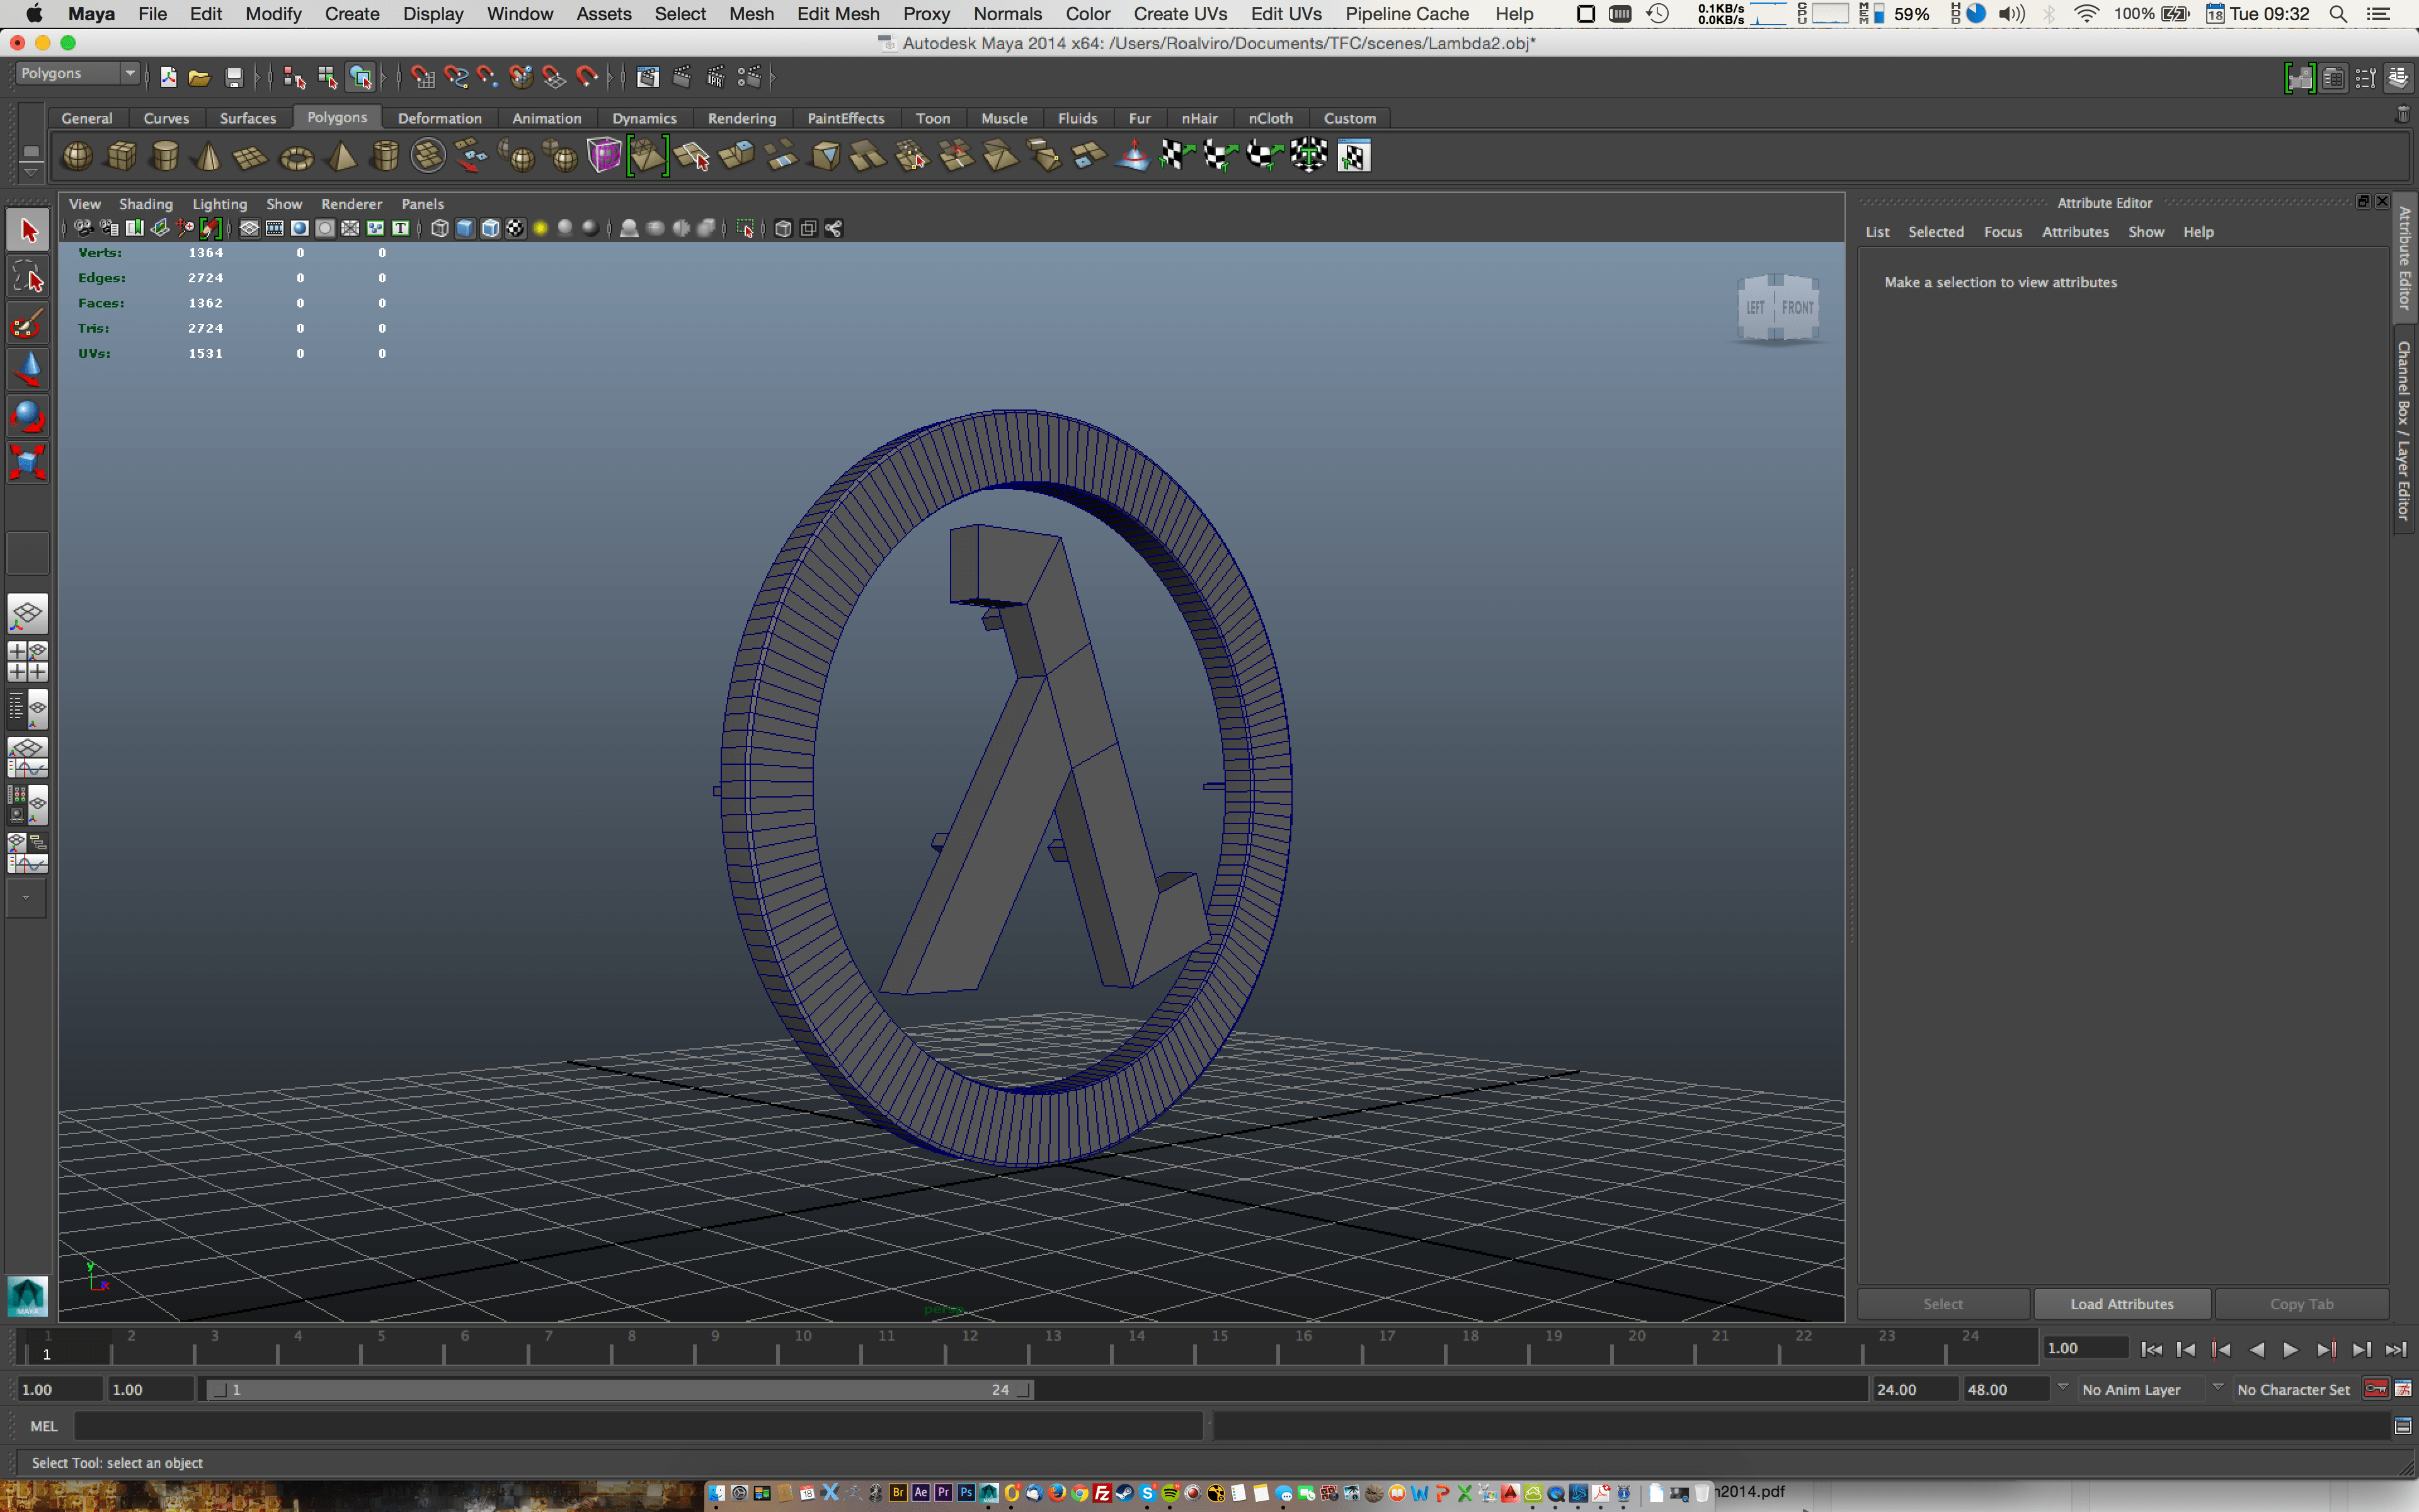The image size is (2419, 1512).
Task: Click the polygon cone shelf icon
Action: (x=208, y=156)
